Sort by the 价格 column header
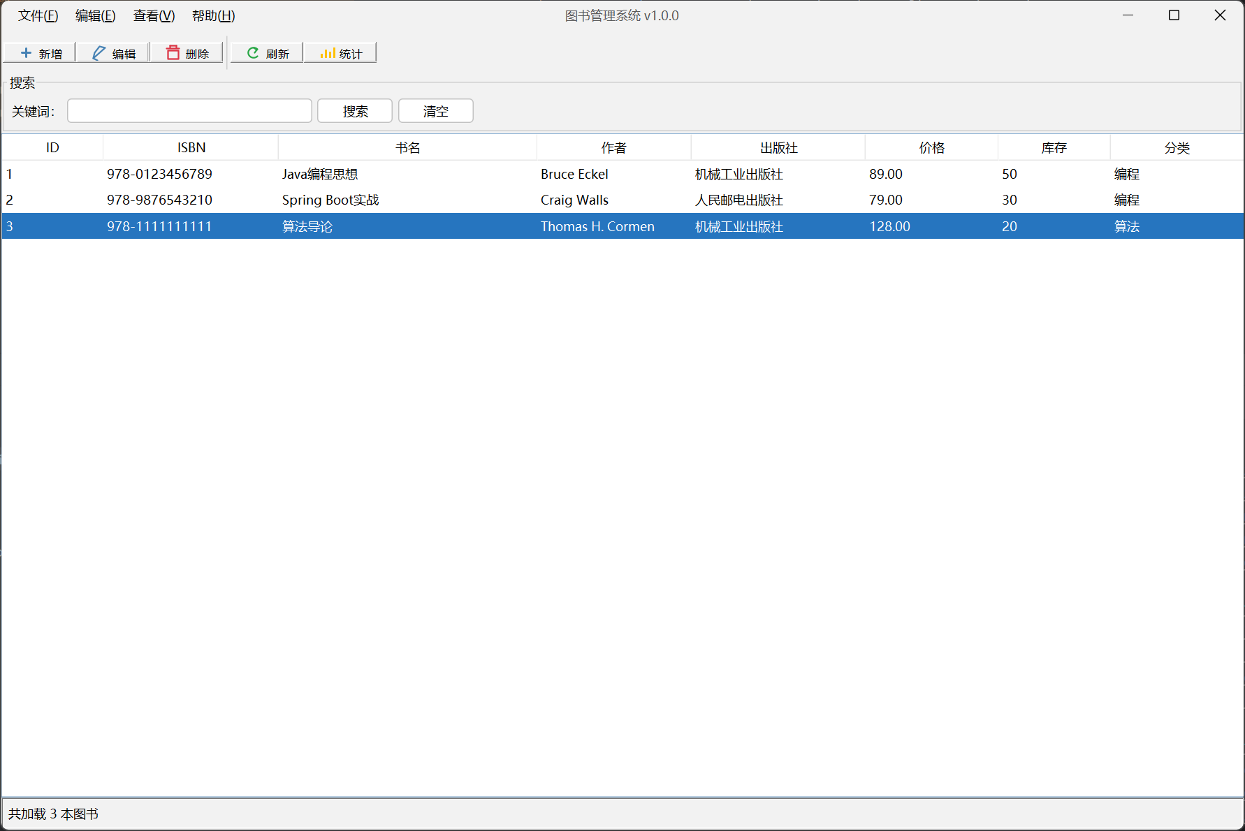The width and height of the screenshot is (1245, 831). 932,147
